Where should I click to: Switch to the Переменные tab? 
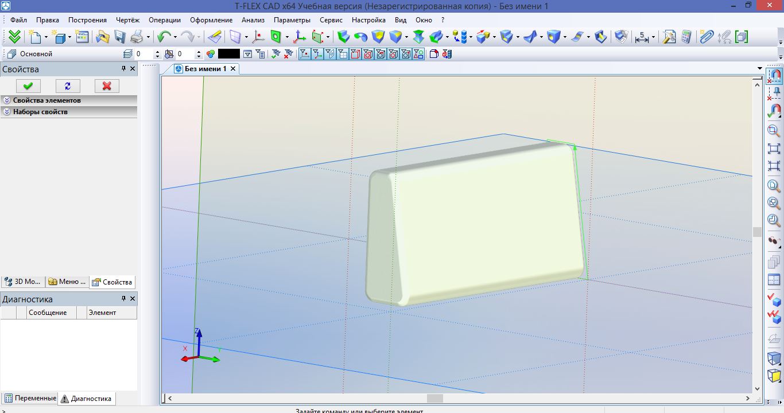30,398
